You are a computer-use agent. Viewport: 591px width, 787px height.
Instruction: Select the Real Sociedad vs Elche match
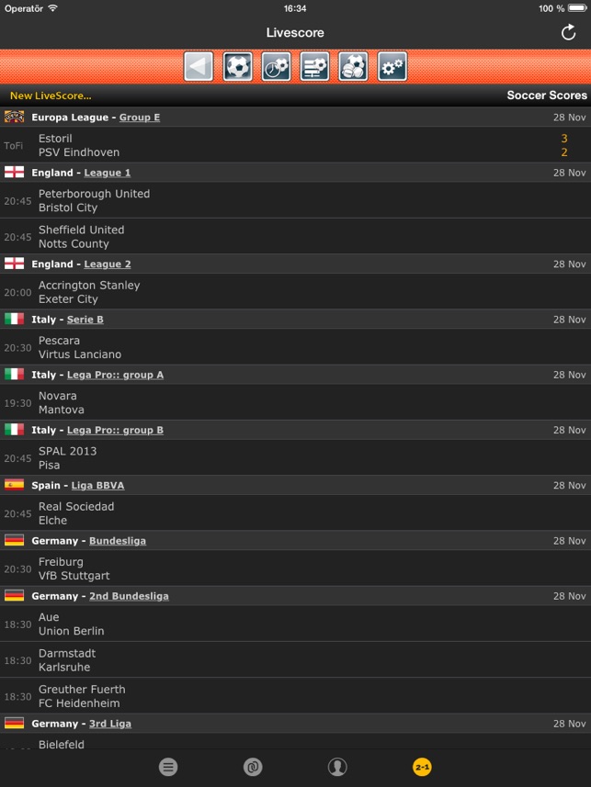click(294, 513)
